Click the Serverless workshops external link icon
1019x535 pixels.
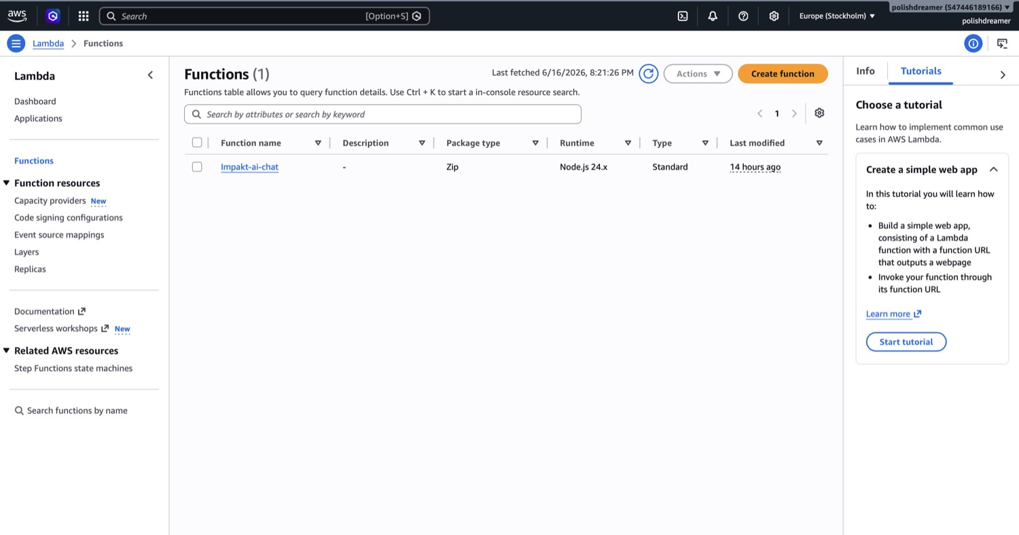coord(105,329)
